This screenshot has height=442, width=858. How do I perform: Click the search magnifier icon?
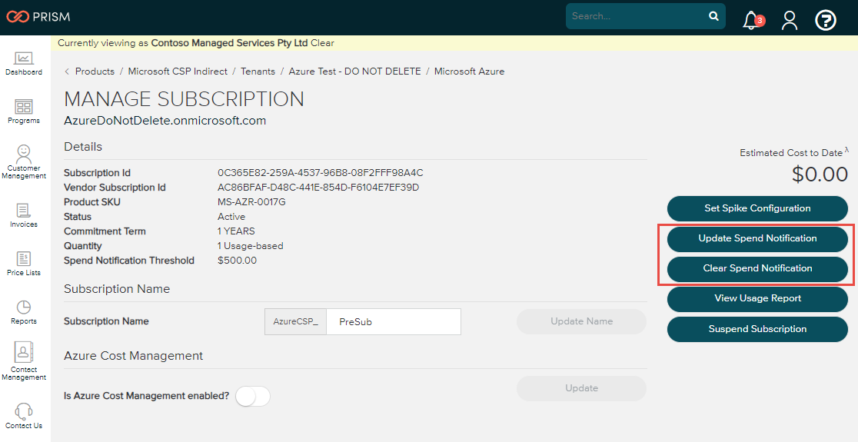coord(713,16)
